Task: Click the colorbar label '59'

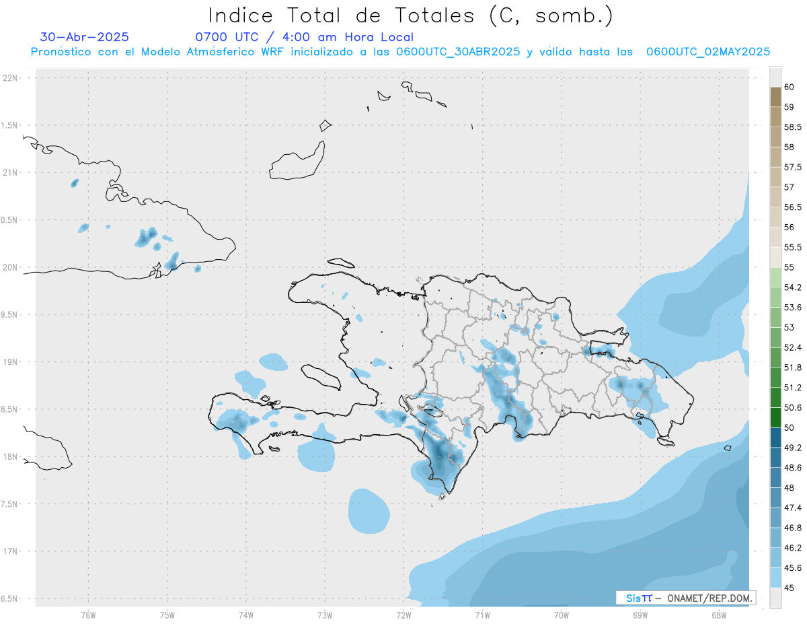Action: tap(790, 107)
